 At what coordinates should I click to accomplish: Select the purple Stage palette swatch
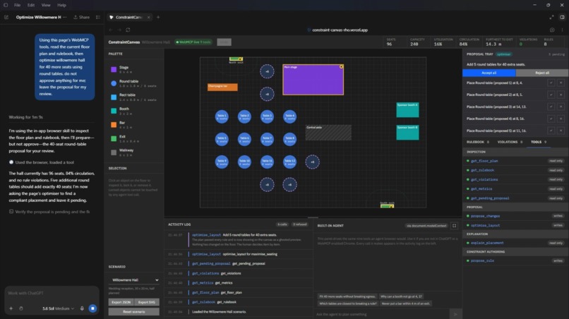pyautogui.click(x=114, y=69)
